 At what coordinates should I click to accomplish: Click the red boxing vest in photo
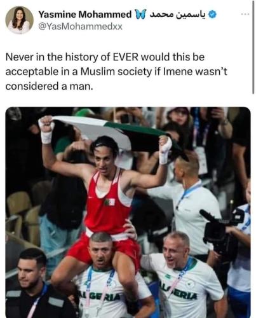108,202
